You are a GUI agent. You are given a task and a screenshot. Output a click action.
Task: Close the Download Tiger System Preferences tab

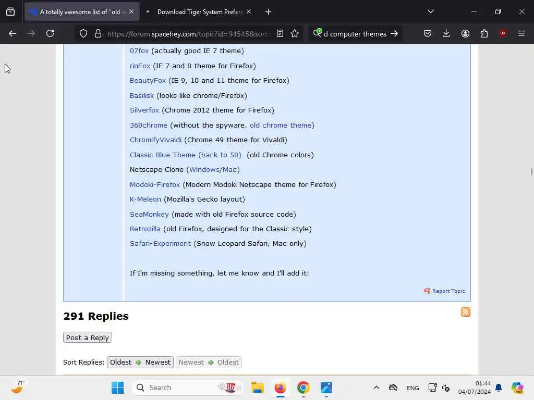[249, 11]
